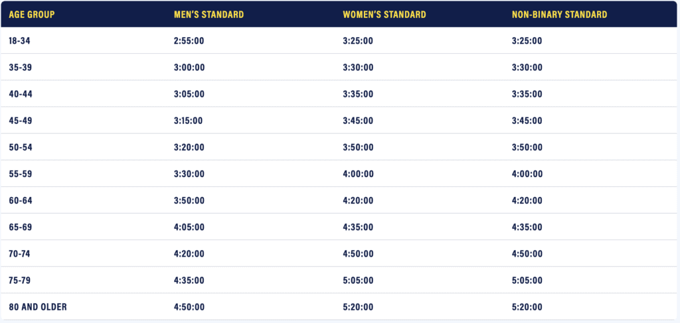
Task: Click the men's 2:55:00 standard time
Action: pos(189,40)
